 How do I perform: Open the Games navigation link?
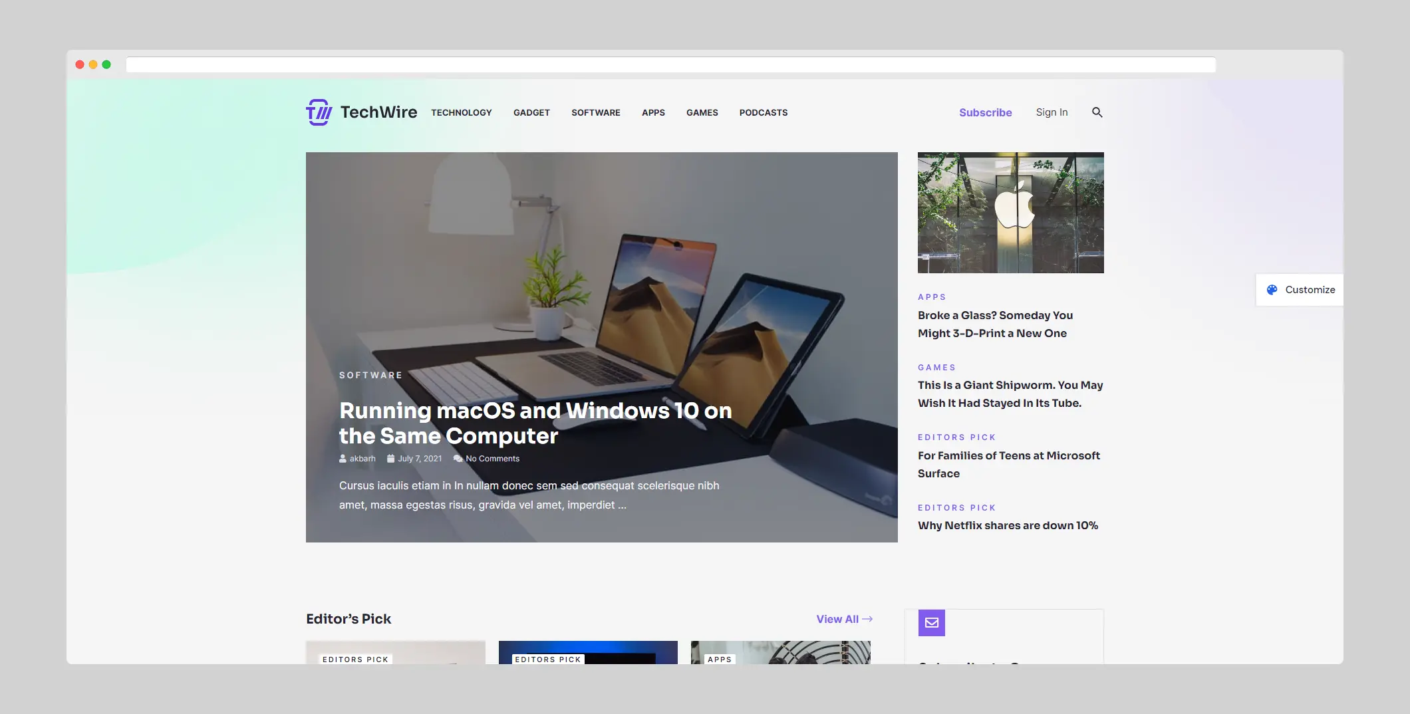[x=702, y=113]
